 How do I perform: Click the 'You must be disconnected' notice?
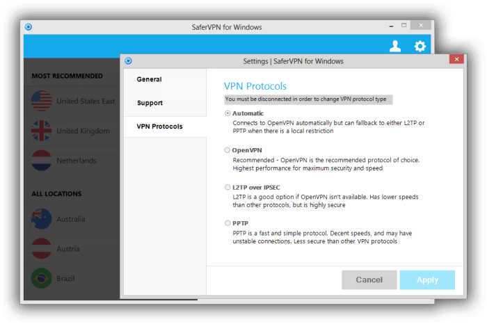(x=308, y=99)
